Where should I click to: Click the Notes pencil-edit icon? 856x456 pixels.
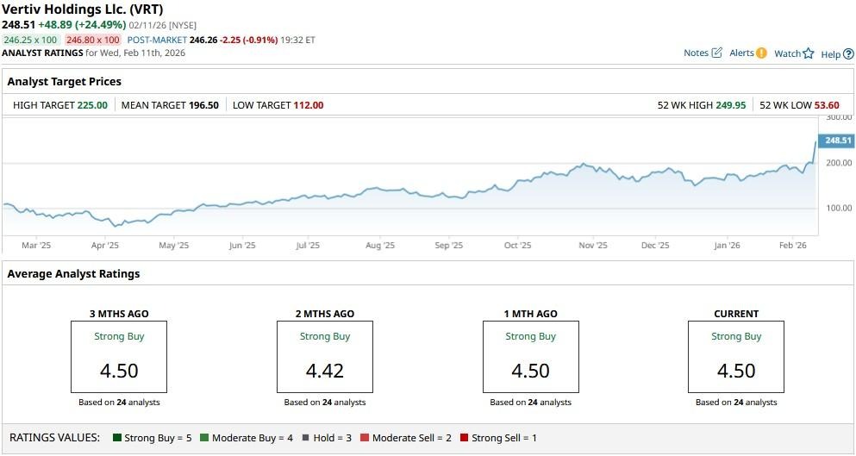[x=716, y=53]
